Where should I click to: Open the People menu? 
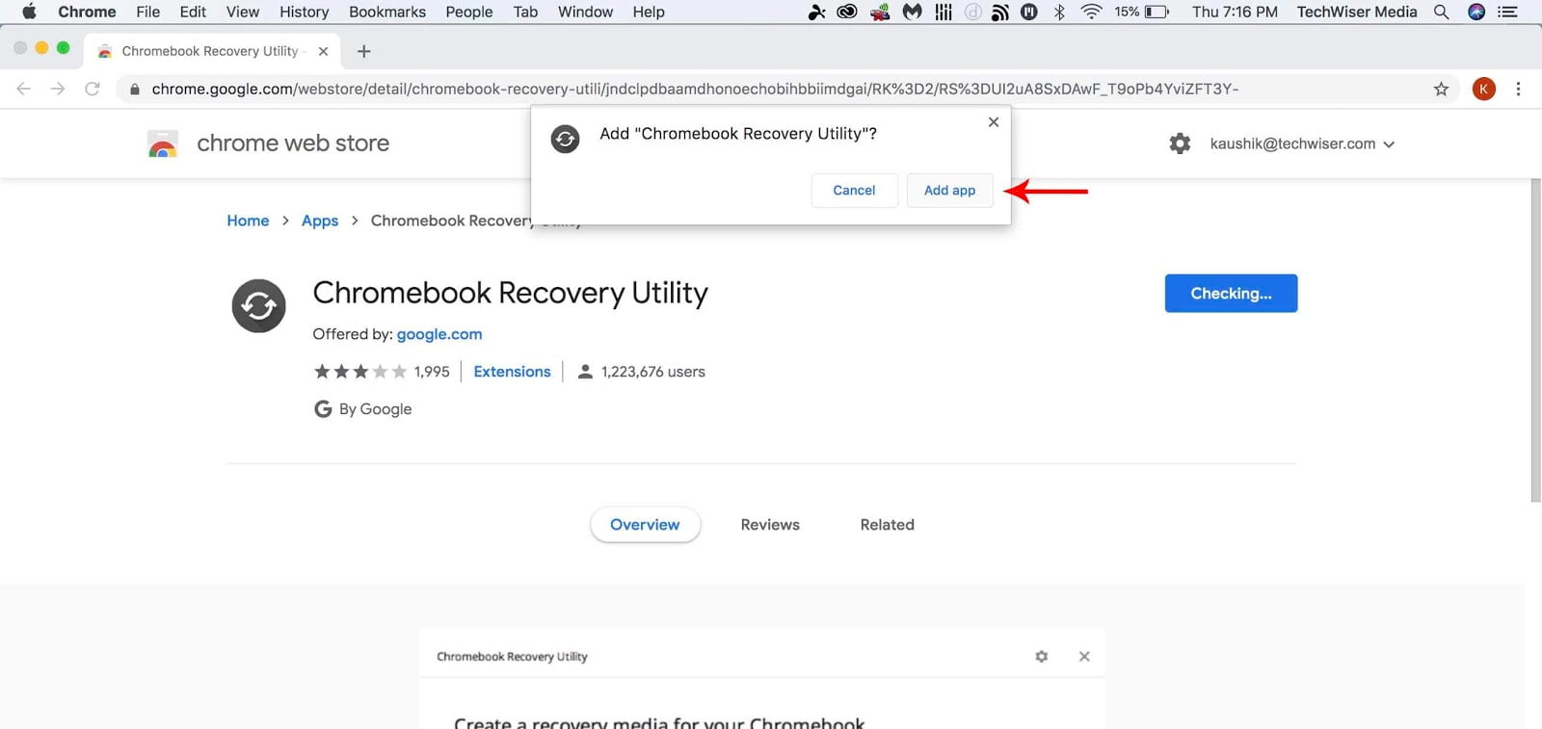click(x=469, y=12)
